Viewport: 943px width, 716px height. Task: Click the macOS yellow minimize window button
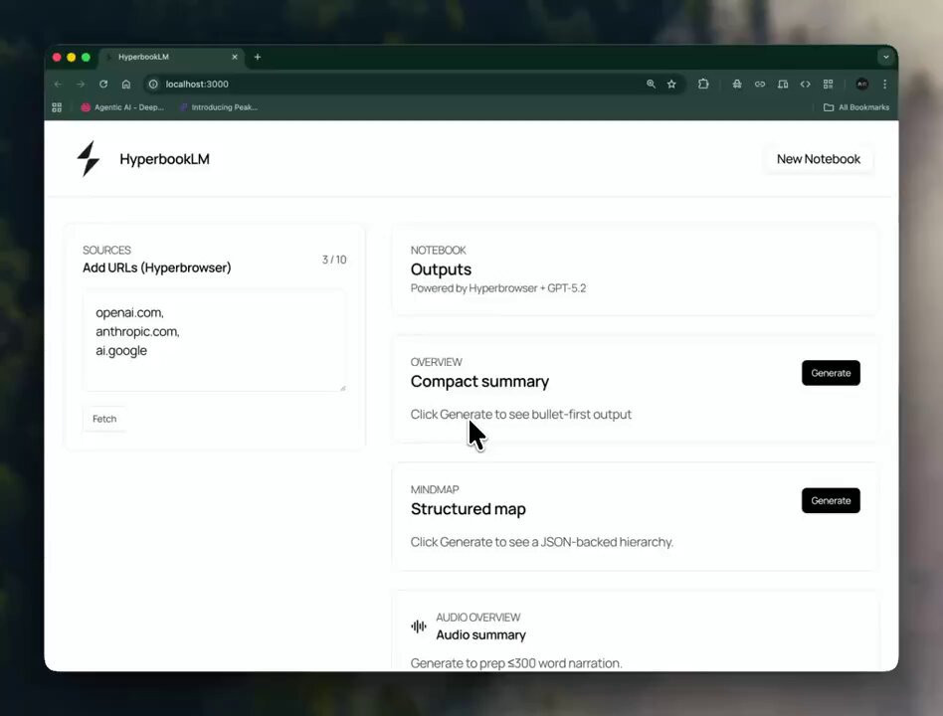click(71, 57)
